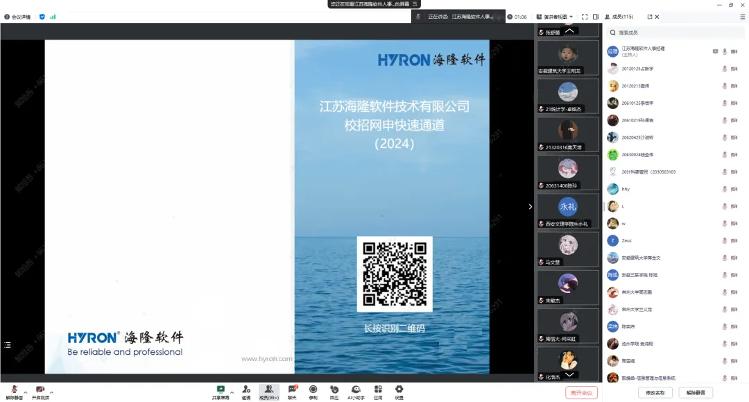
Task: Open sharing banner menu icon at top
Action: (x=415, y=4)
